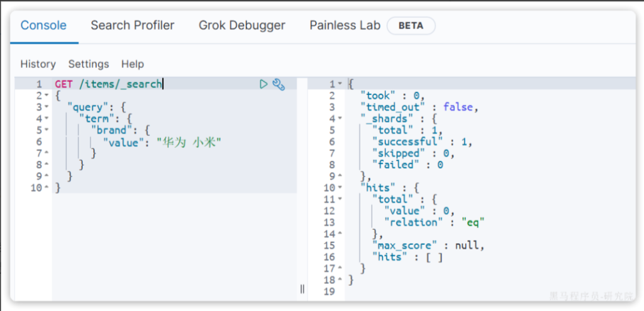This screenshot has width=644, height=311.
Task: Fold the "hits" object at response line 10
Action: point(340,188)
